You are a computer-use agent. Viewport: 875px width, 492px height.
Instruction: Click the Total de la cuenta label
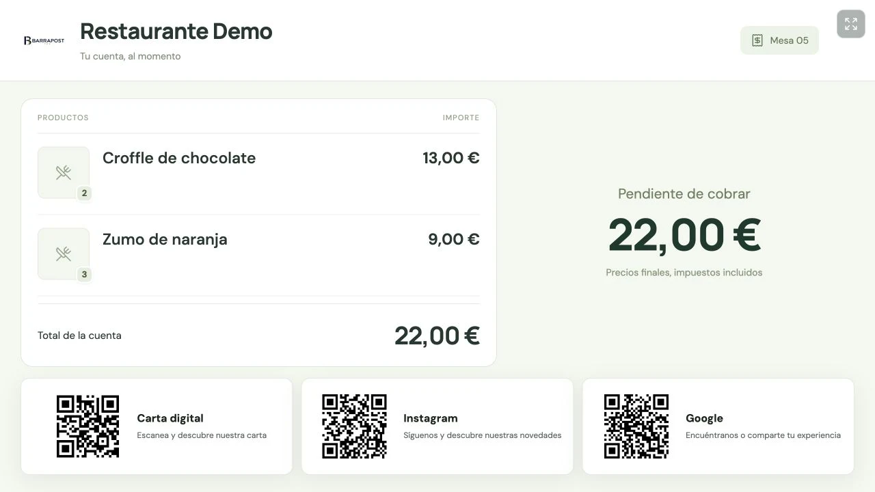pos(79,336)
